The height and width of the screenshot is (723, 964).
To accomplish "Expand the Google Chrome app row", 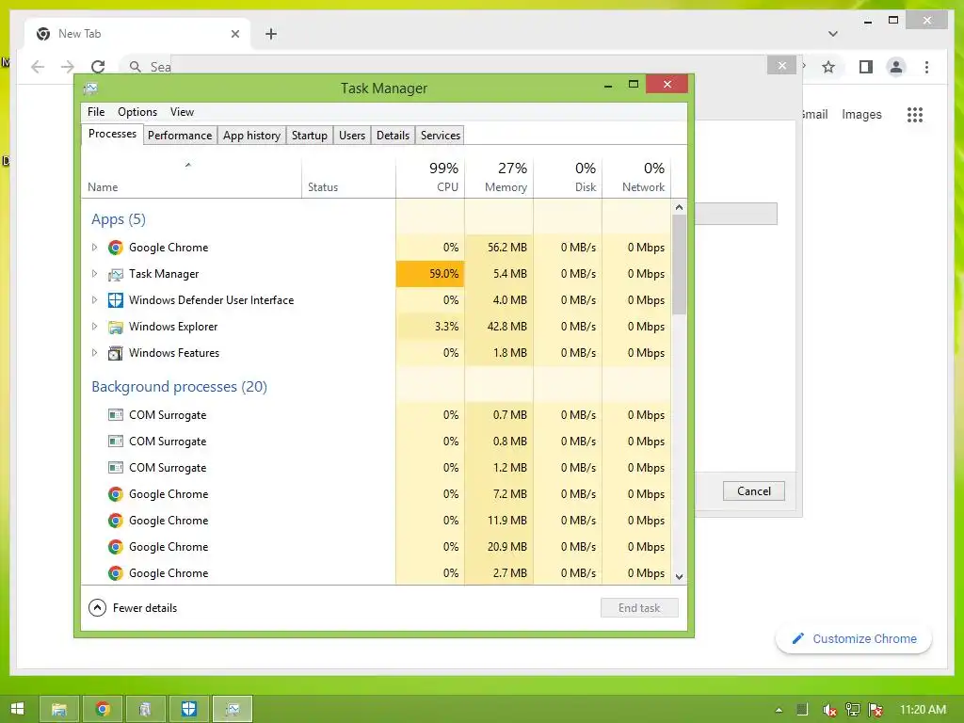I will click(94, 248).
